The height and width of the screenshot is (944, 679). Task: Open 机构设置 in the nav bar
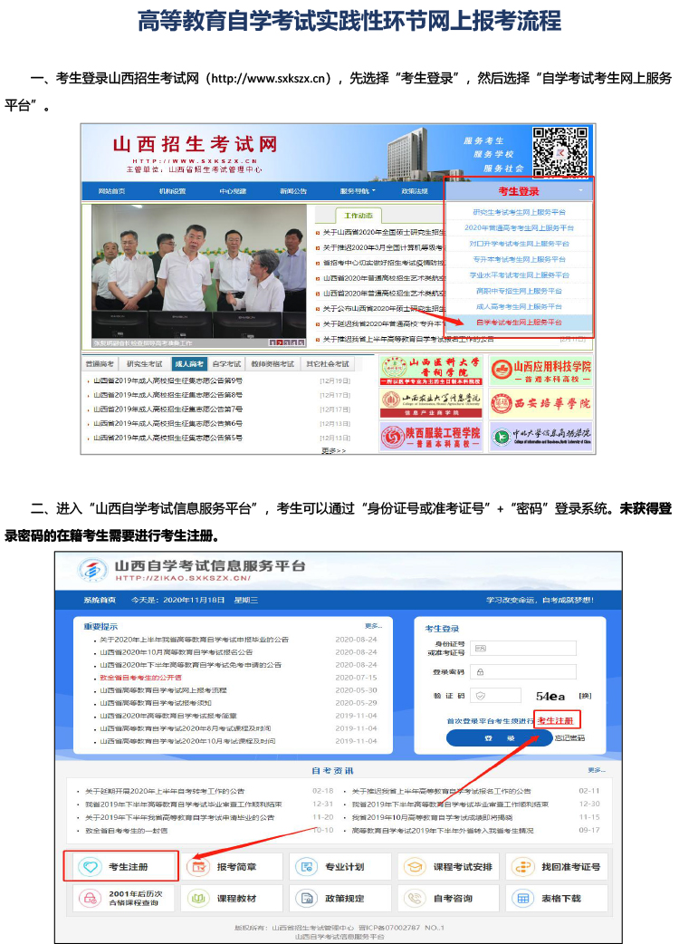click(173, 191)
